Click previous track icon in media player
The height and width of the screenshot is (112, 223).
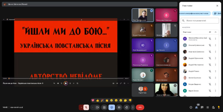point(58,83)
